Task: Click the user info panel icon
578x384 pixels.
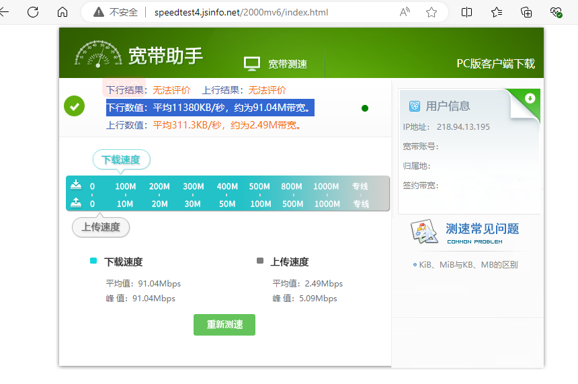Action: tap(415, 106)
